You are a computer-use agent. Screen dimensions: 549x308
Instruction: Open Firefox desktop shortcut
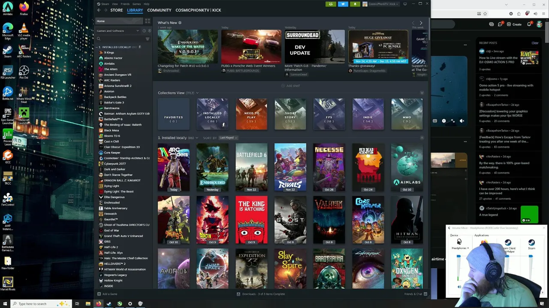click(x=24, y=8)
